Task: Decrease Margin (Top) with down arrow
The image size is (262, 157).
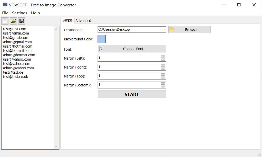Action: click(x=163, y=77)
